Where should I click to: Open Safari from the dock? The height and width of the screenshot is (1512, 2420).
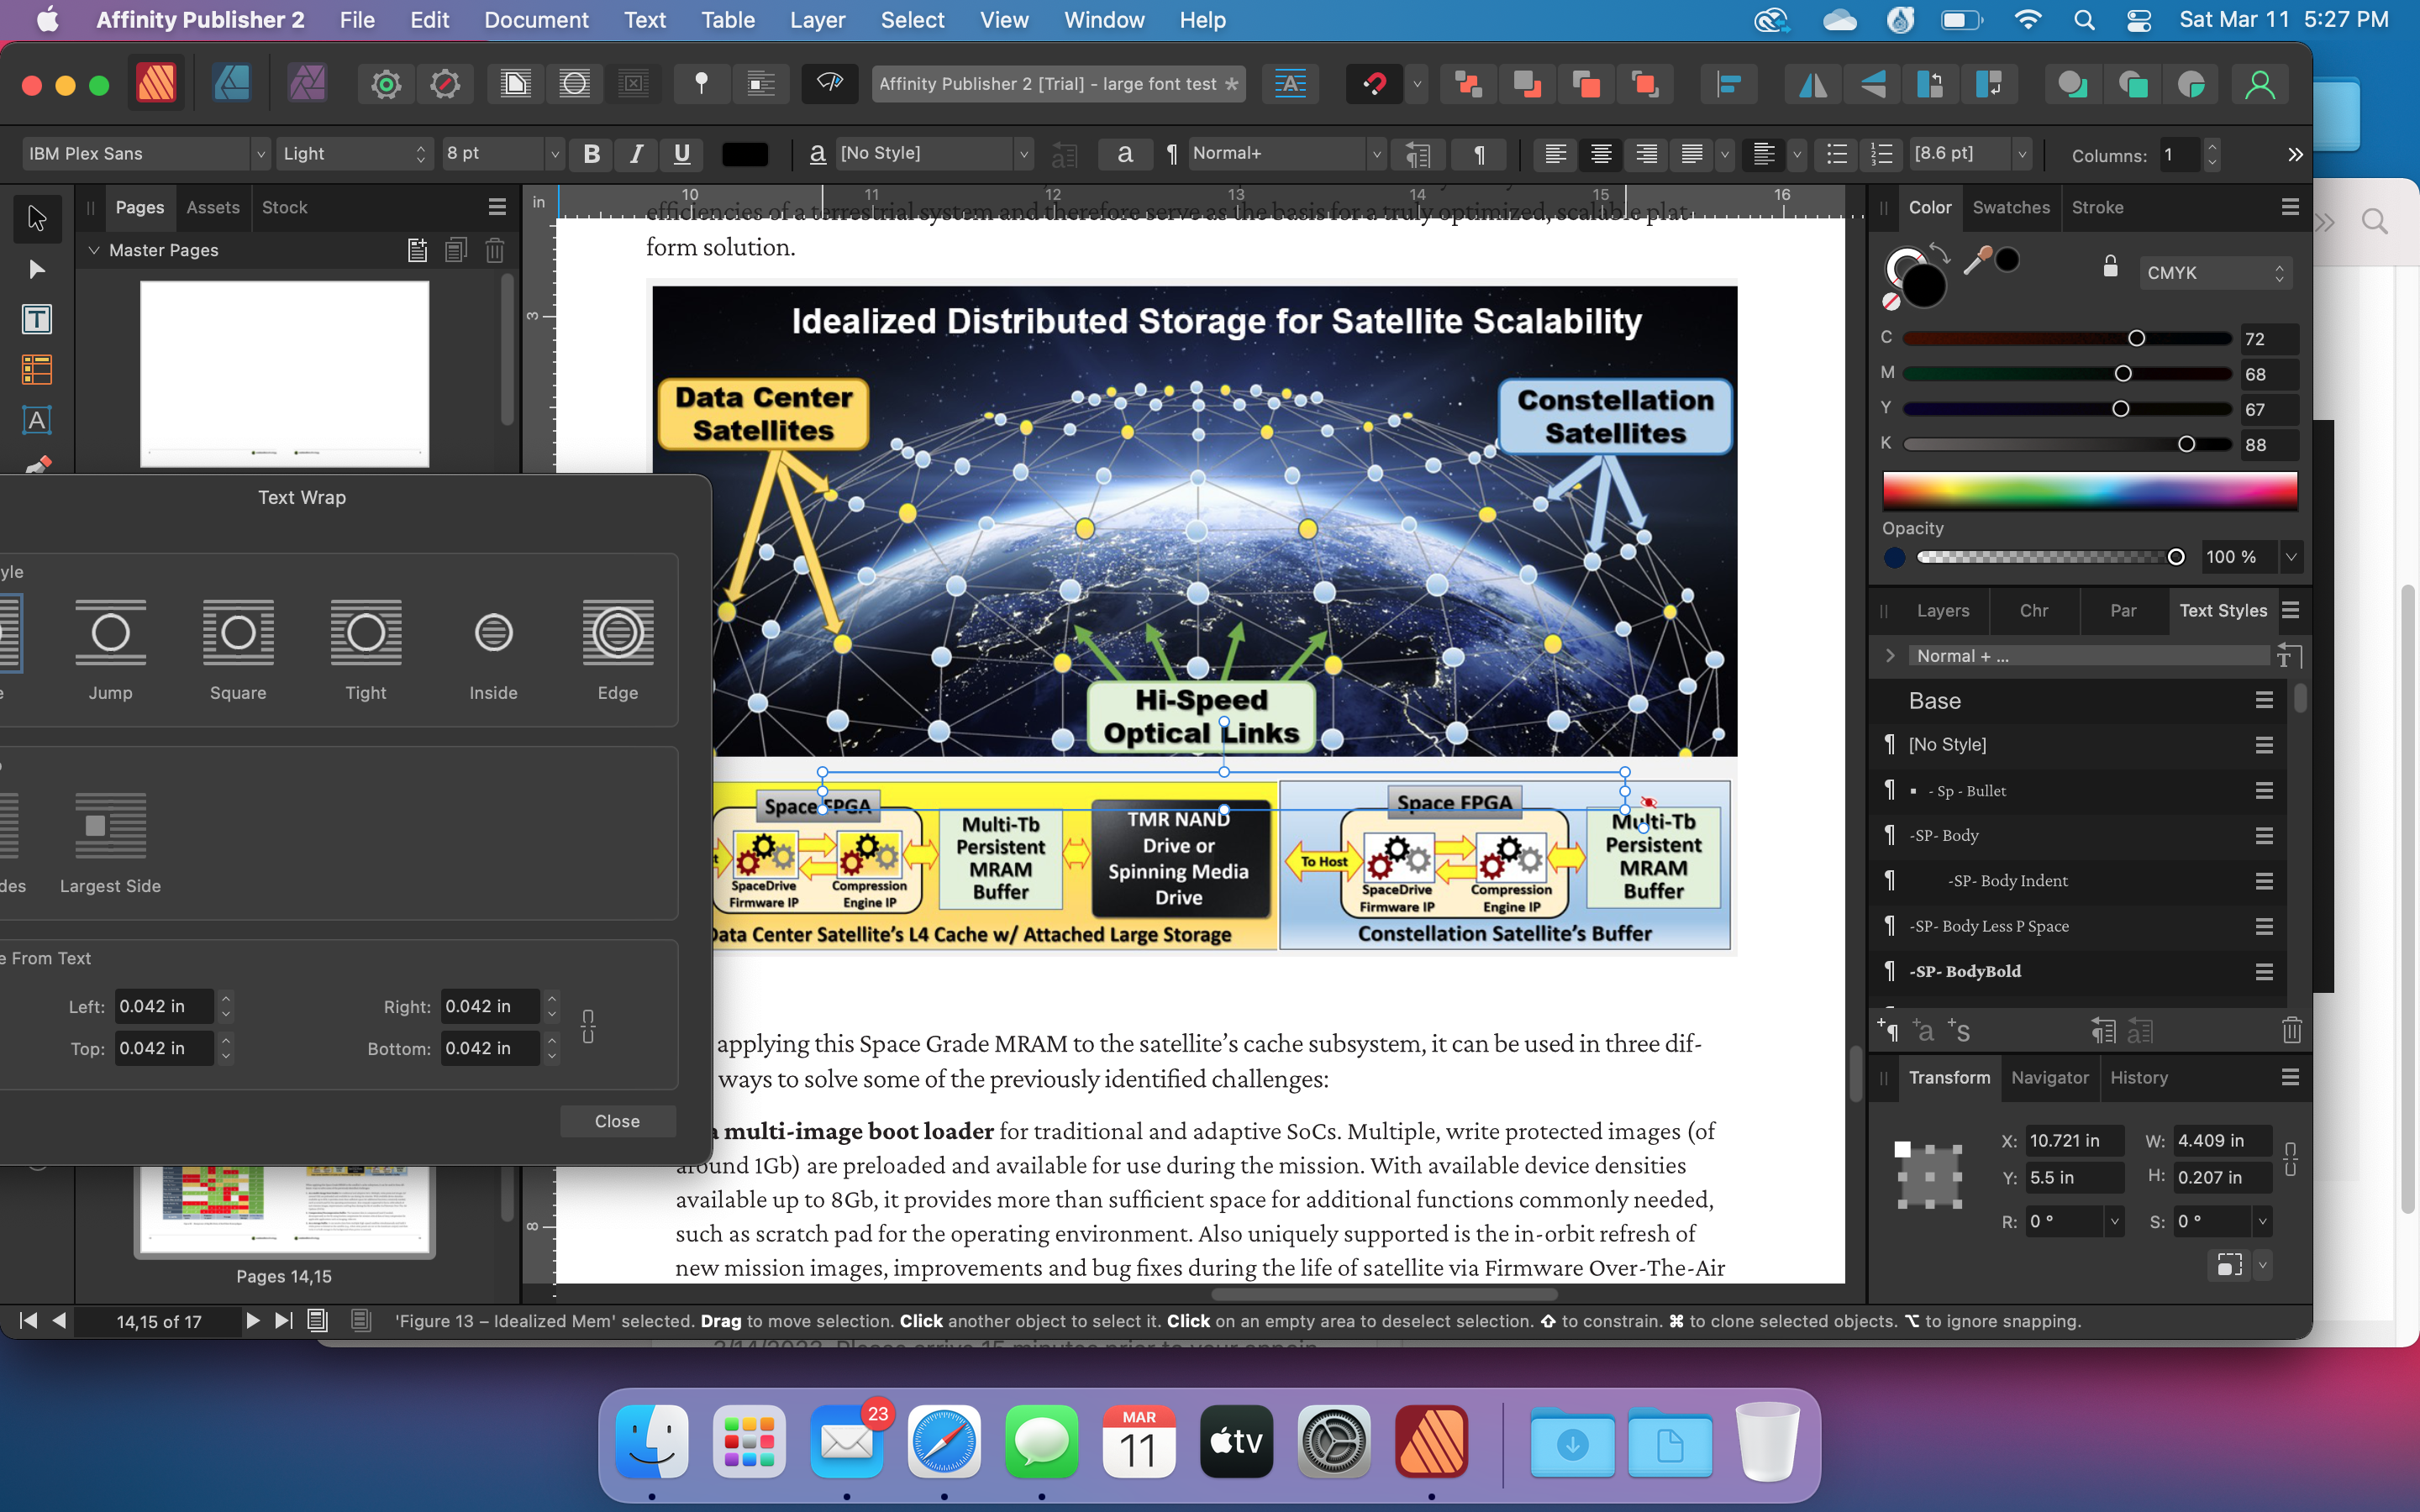click(943, 1441)
